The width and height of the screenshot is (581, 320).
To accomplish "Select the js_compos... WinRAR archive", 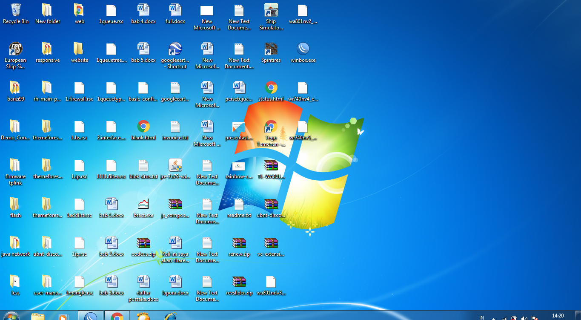I will (x=175, y=204).
